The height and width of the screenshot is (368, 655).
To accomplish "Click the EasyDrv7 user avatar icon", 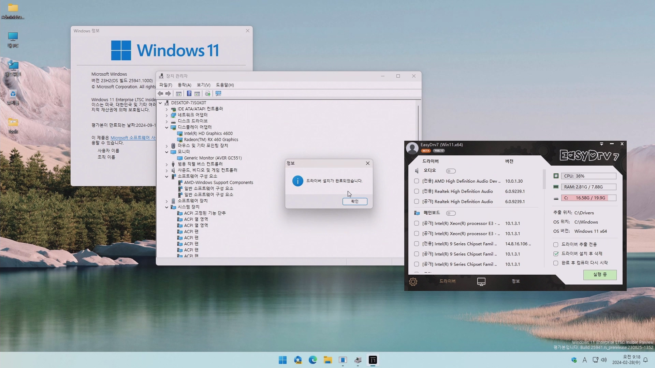I will point(412,148).
